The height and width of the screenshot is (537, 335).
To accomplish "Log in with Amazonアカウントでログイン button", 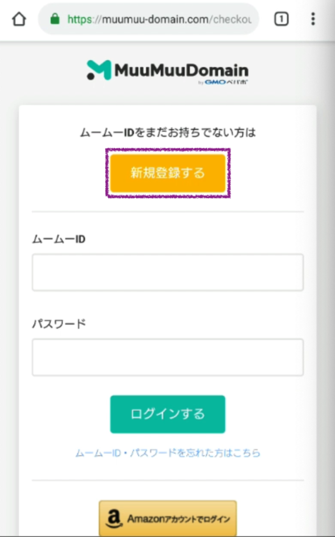I will (x=167, y=519).
